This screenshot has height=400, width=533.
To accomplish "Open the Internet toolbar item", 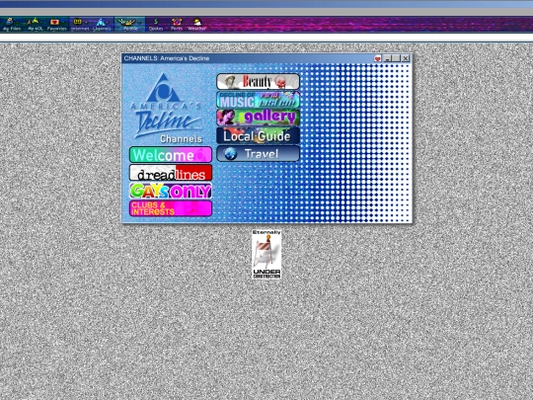I will pos(80,24).
